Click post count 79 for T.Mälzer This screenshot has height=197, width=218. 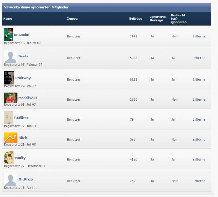132,119
